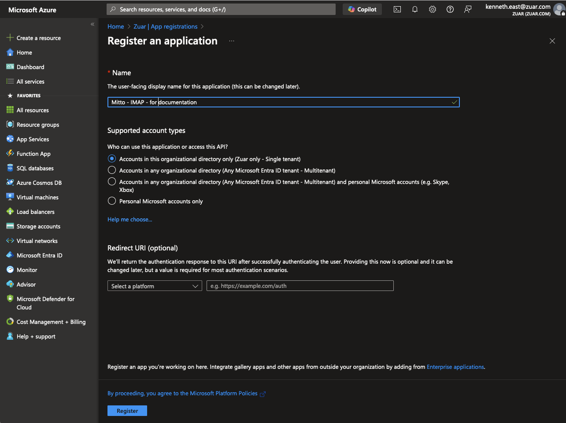Open the notifications bell

(x=415, y=9)
